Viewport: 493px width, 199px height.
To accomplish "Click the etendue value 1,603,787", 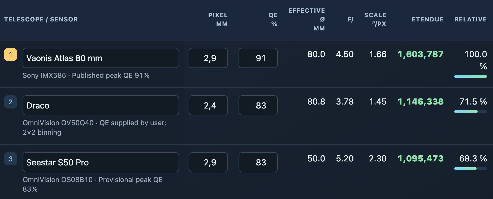I will (x=421, y=55).
